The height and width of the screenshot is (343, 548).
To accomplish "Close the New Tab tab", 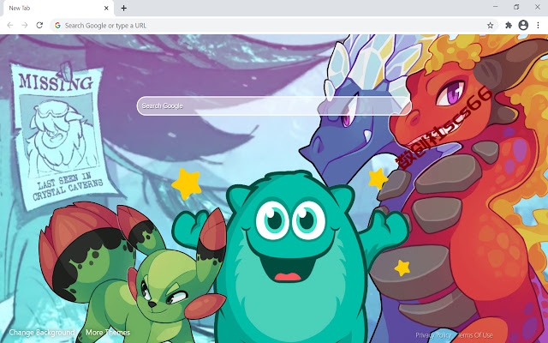I will click(106, 8).
